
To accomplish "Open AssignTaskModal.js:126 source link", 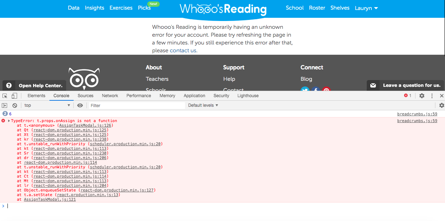I will point(85,126).
